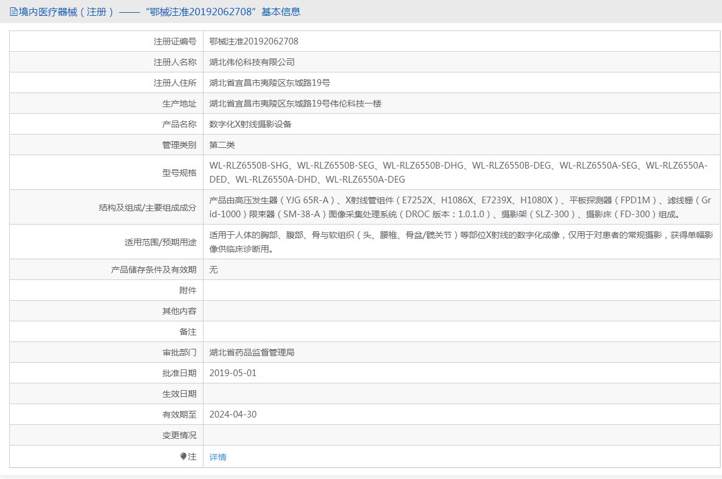The height and width of the screenshot is (479, 722).
Task: Click the document icon beside the page title
Action: pos(13,12)
